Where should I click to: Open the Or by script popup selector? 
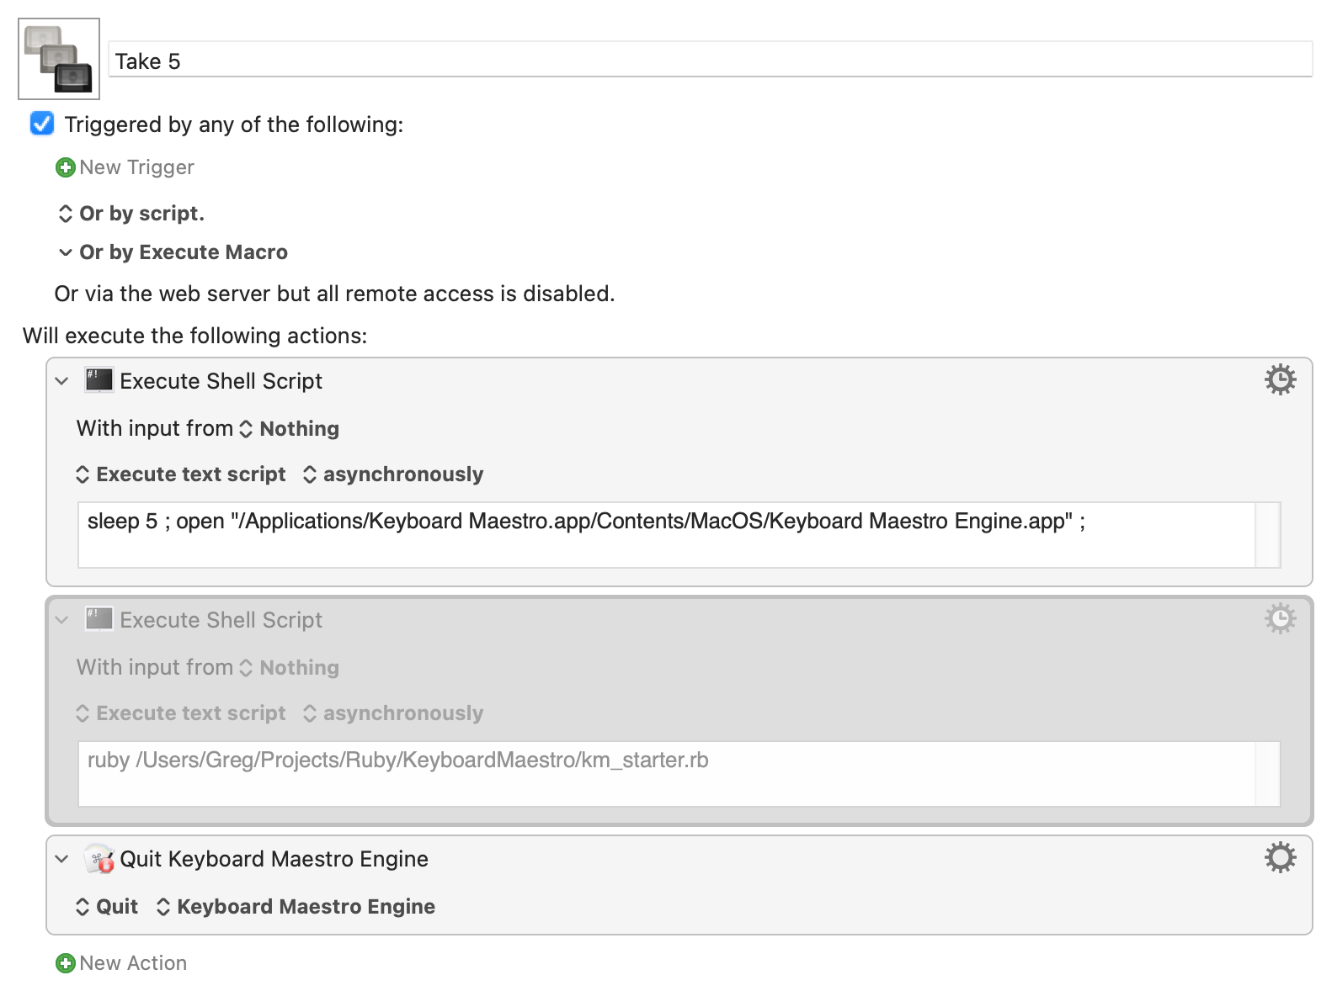131,214
